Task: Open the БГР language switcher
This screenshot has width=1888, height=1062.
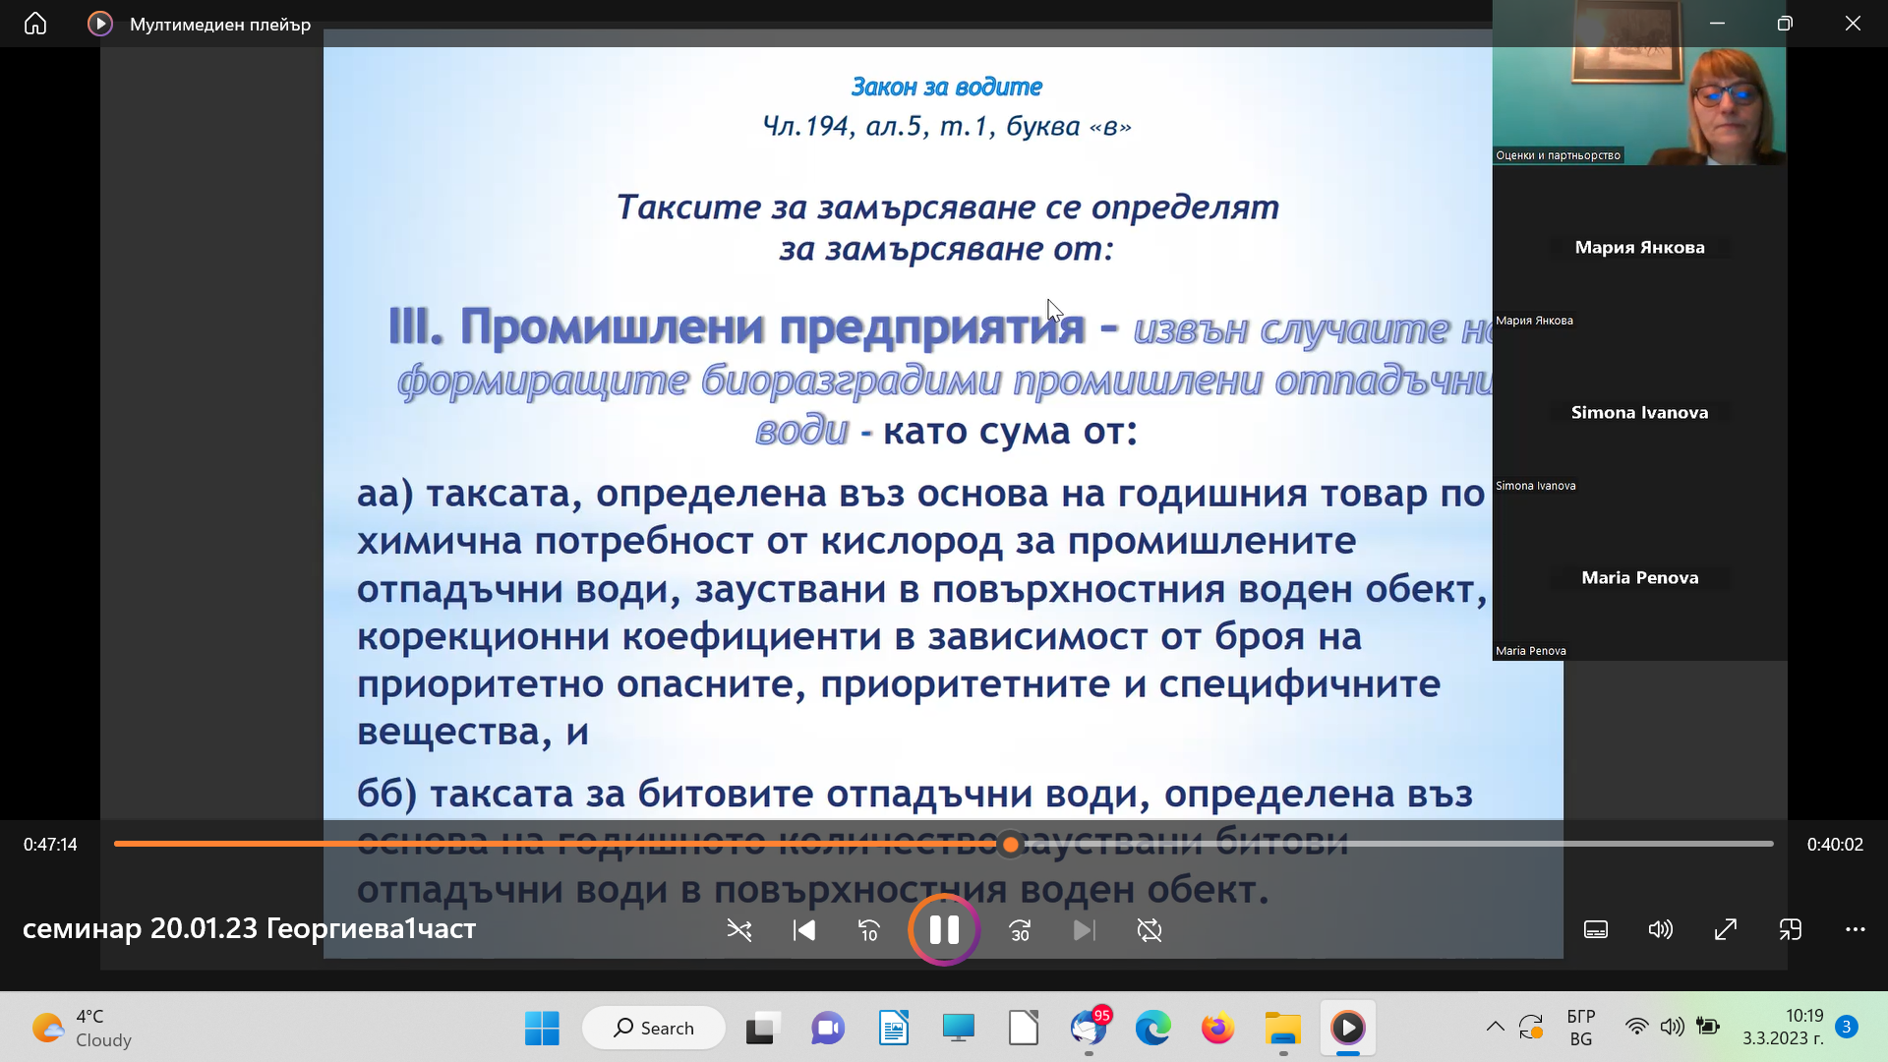Action: [x=1580, y=1028]
